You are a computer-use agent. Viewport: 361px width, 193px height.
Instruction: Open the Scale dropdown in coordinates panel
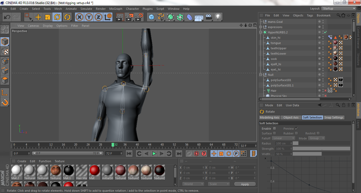pyautogui.click(x=219, y=184)
